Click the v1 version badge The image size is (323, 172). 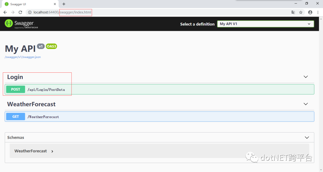41,46
